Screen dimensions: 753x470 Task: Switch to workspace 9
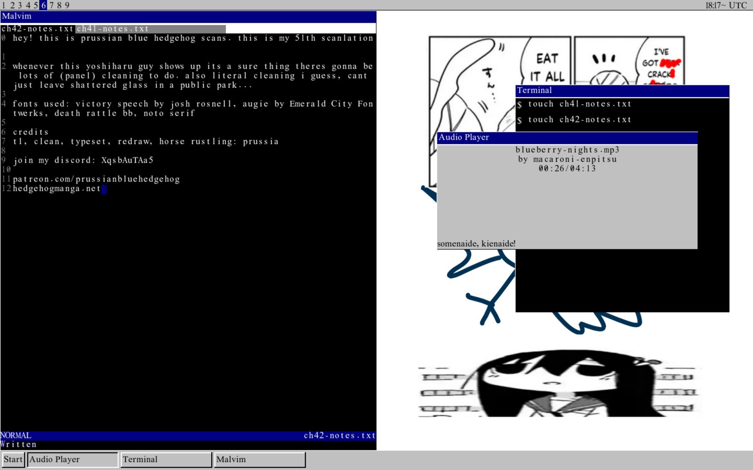67,5
